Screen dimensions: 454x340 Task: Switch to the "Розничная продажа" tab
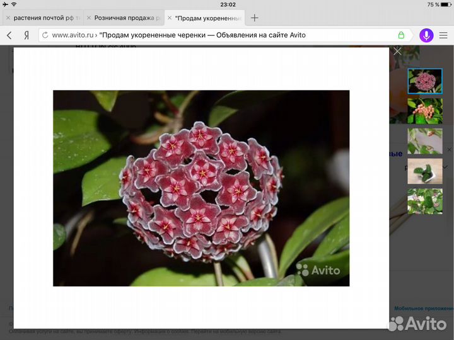[126, 18]
